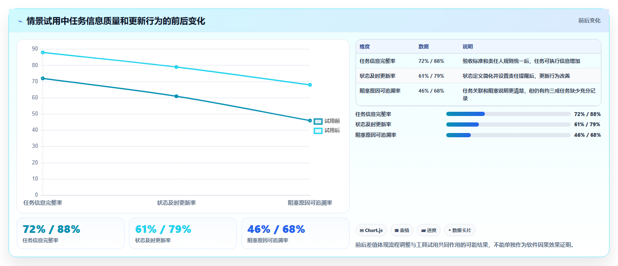Click the 说明 column header

pos(468,47)
